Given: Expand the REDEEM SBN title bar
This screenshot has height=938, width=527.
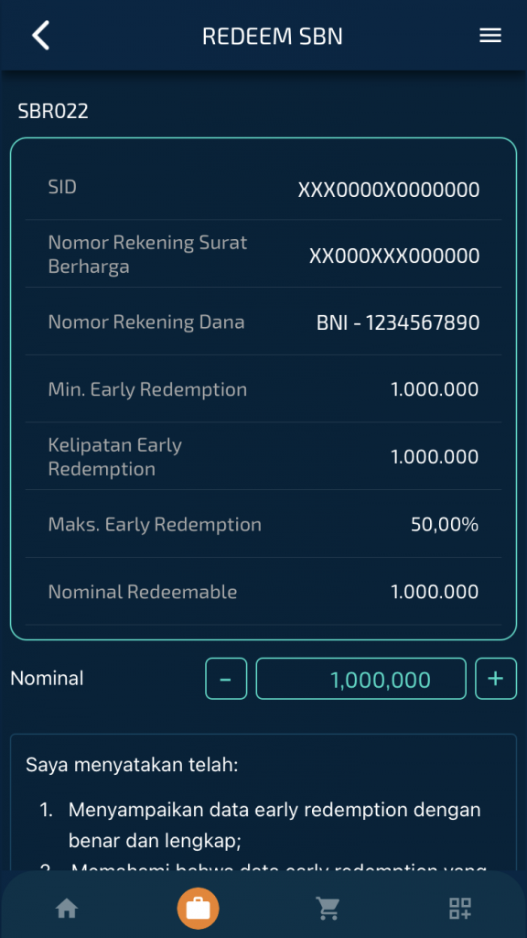Looking at the screenshot, I should click(272, 36).
